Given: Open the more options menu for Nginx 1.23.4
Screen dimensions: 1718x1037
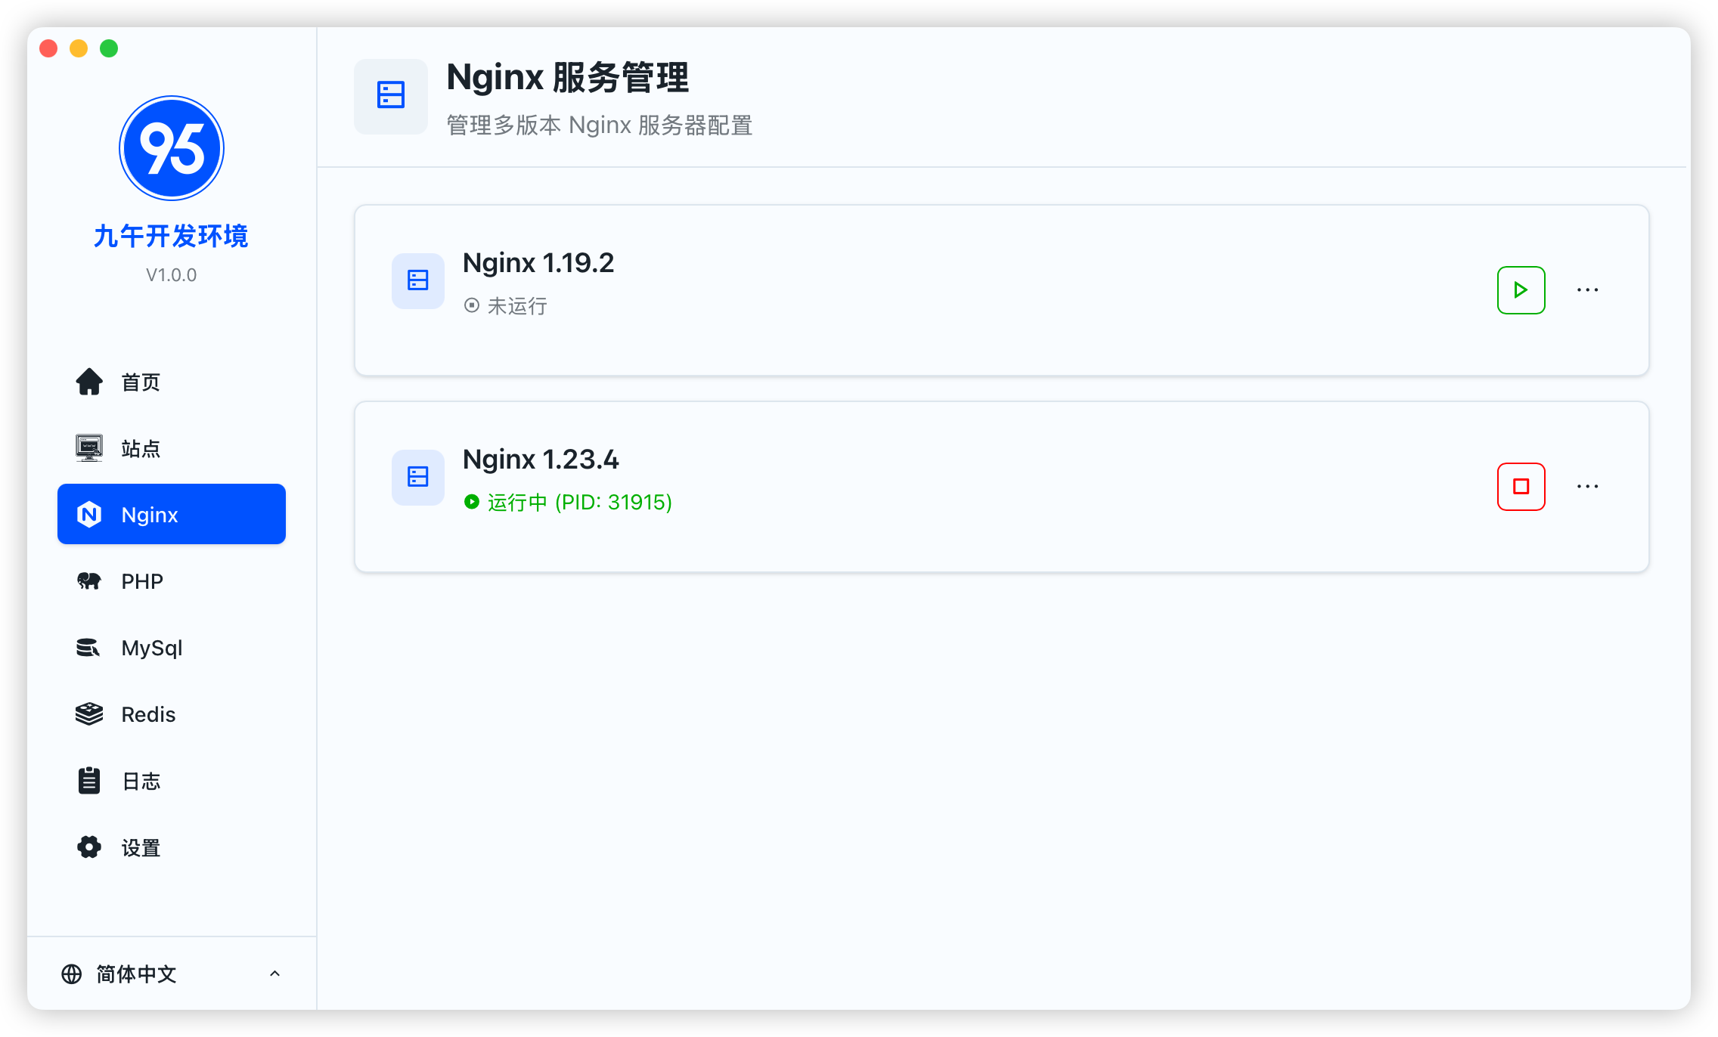Looking at the screenshot, I should tap(1587, 486).
